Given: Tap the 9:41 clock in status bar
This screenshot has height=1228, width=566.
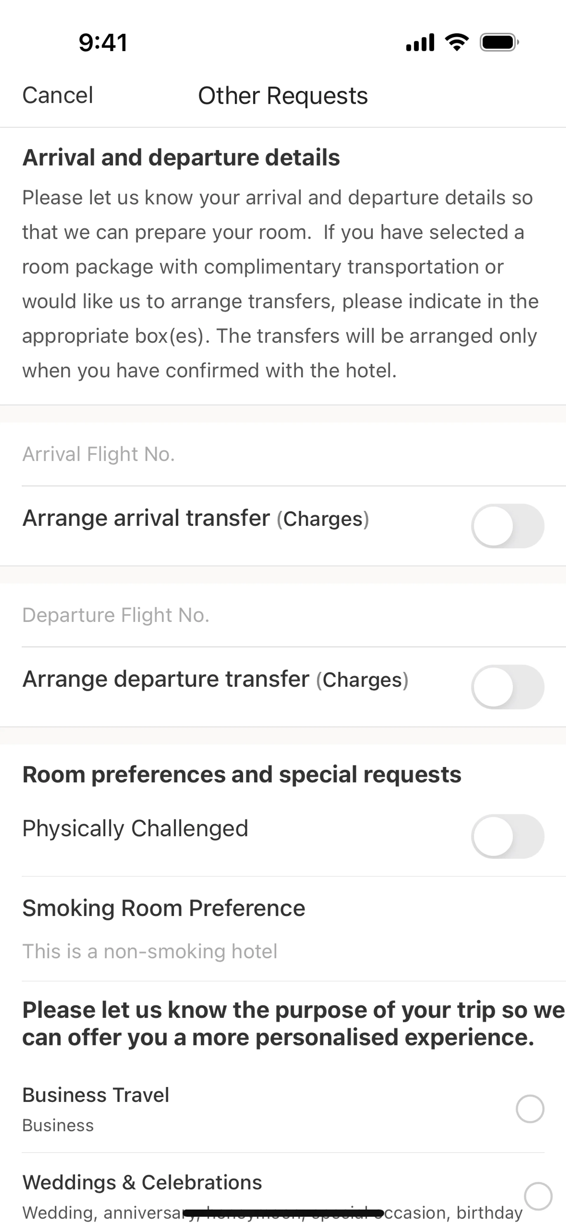Looking at the screenshot, I should [103, 42].
